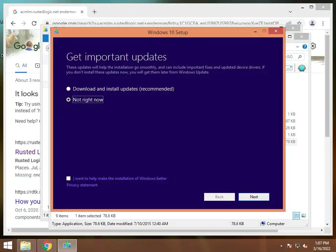
Task: Switch Explorer to details view
Action: coord(296,216)
